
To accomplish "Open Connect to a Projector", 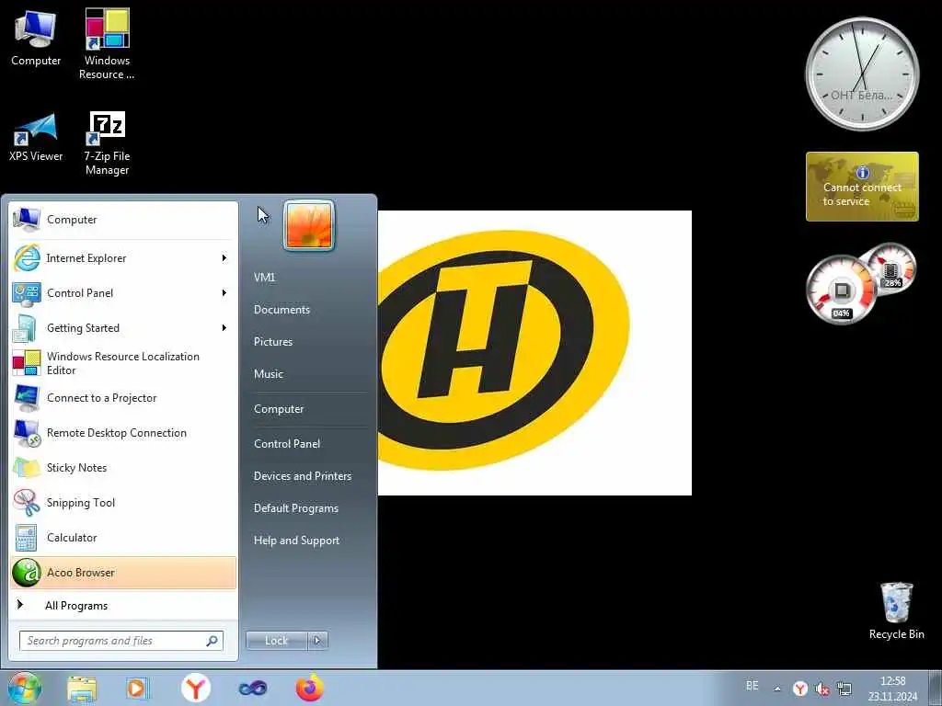I will coord(123,398).
